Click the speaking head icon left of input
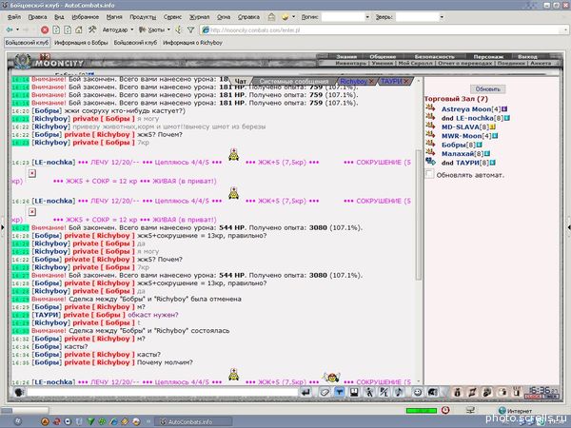Viewport: 571px width, 428px height. pyautogui.click(x=19, y=392)
